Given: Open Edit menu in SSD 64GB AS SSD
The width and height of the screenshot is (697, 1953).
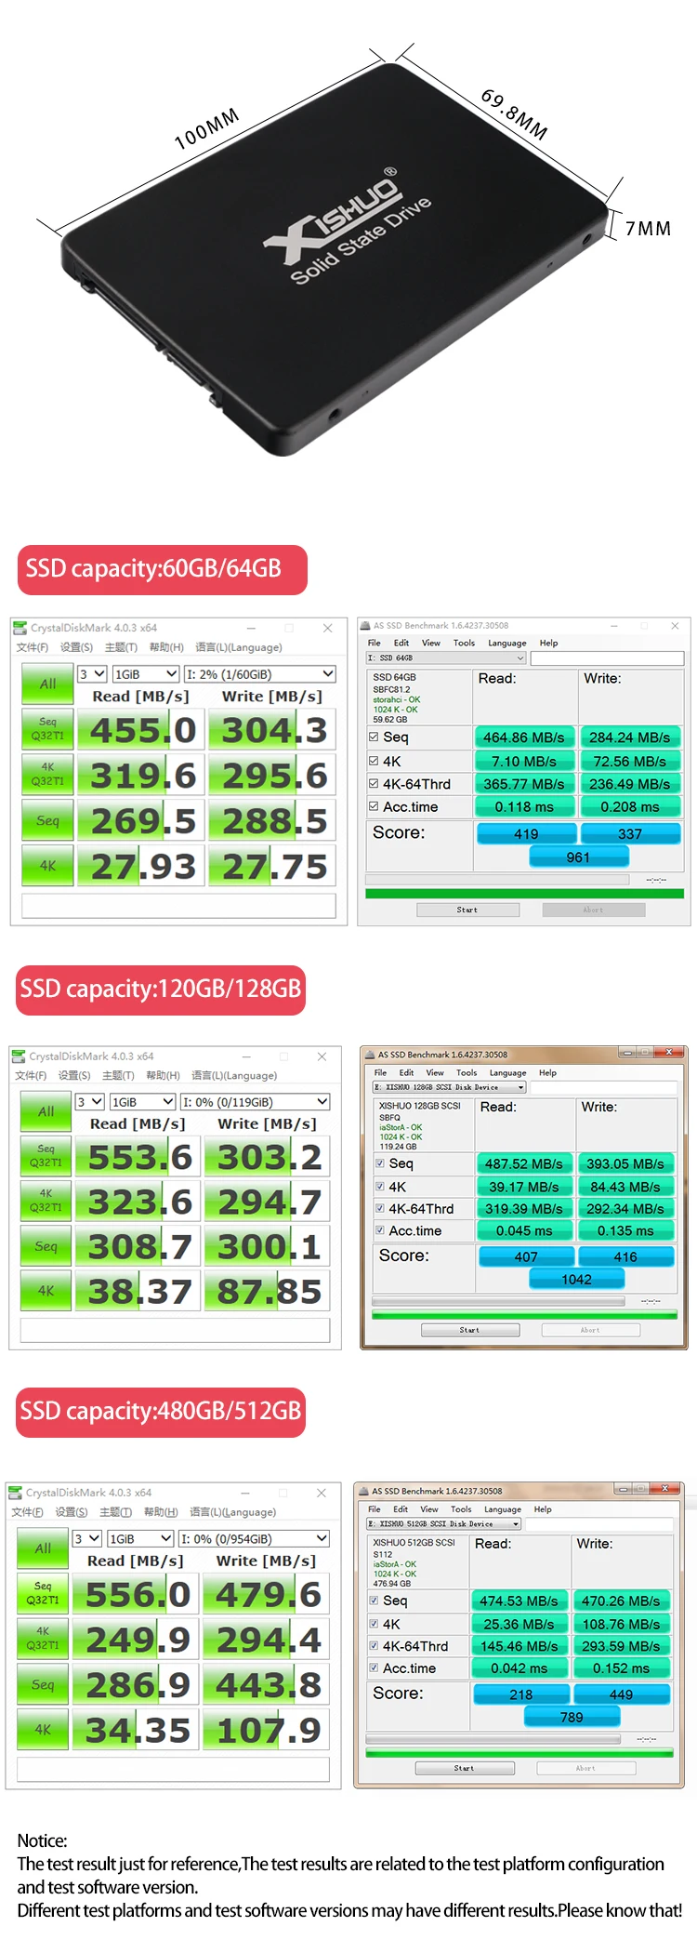Looking at the screenshot, I should (x=401, y=643).
